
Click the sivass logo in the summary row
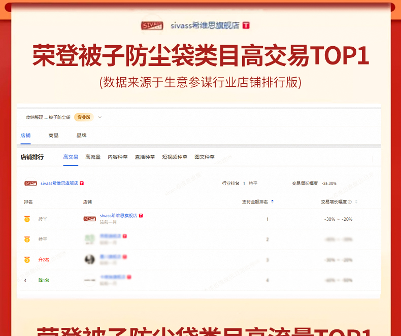30,183
